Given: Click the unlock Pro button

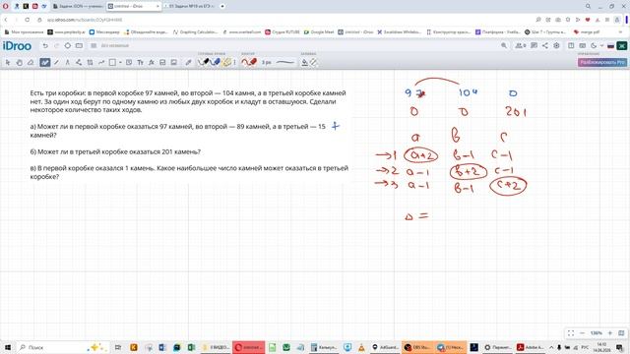Looking at the screenshot, I should point(601,62).
